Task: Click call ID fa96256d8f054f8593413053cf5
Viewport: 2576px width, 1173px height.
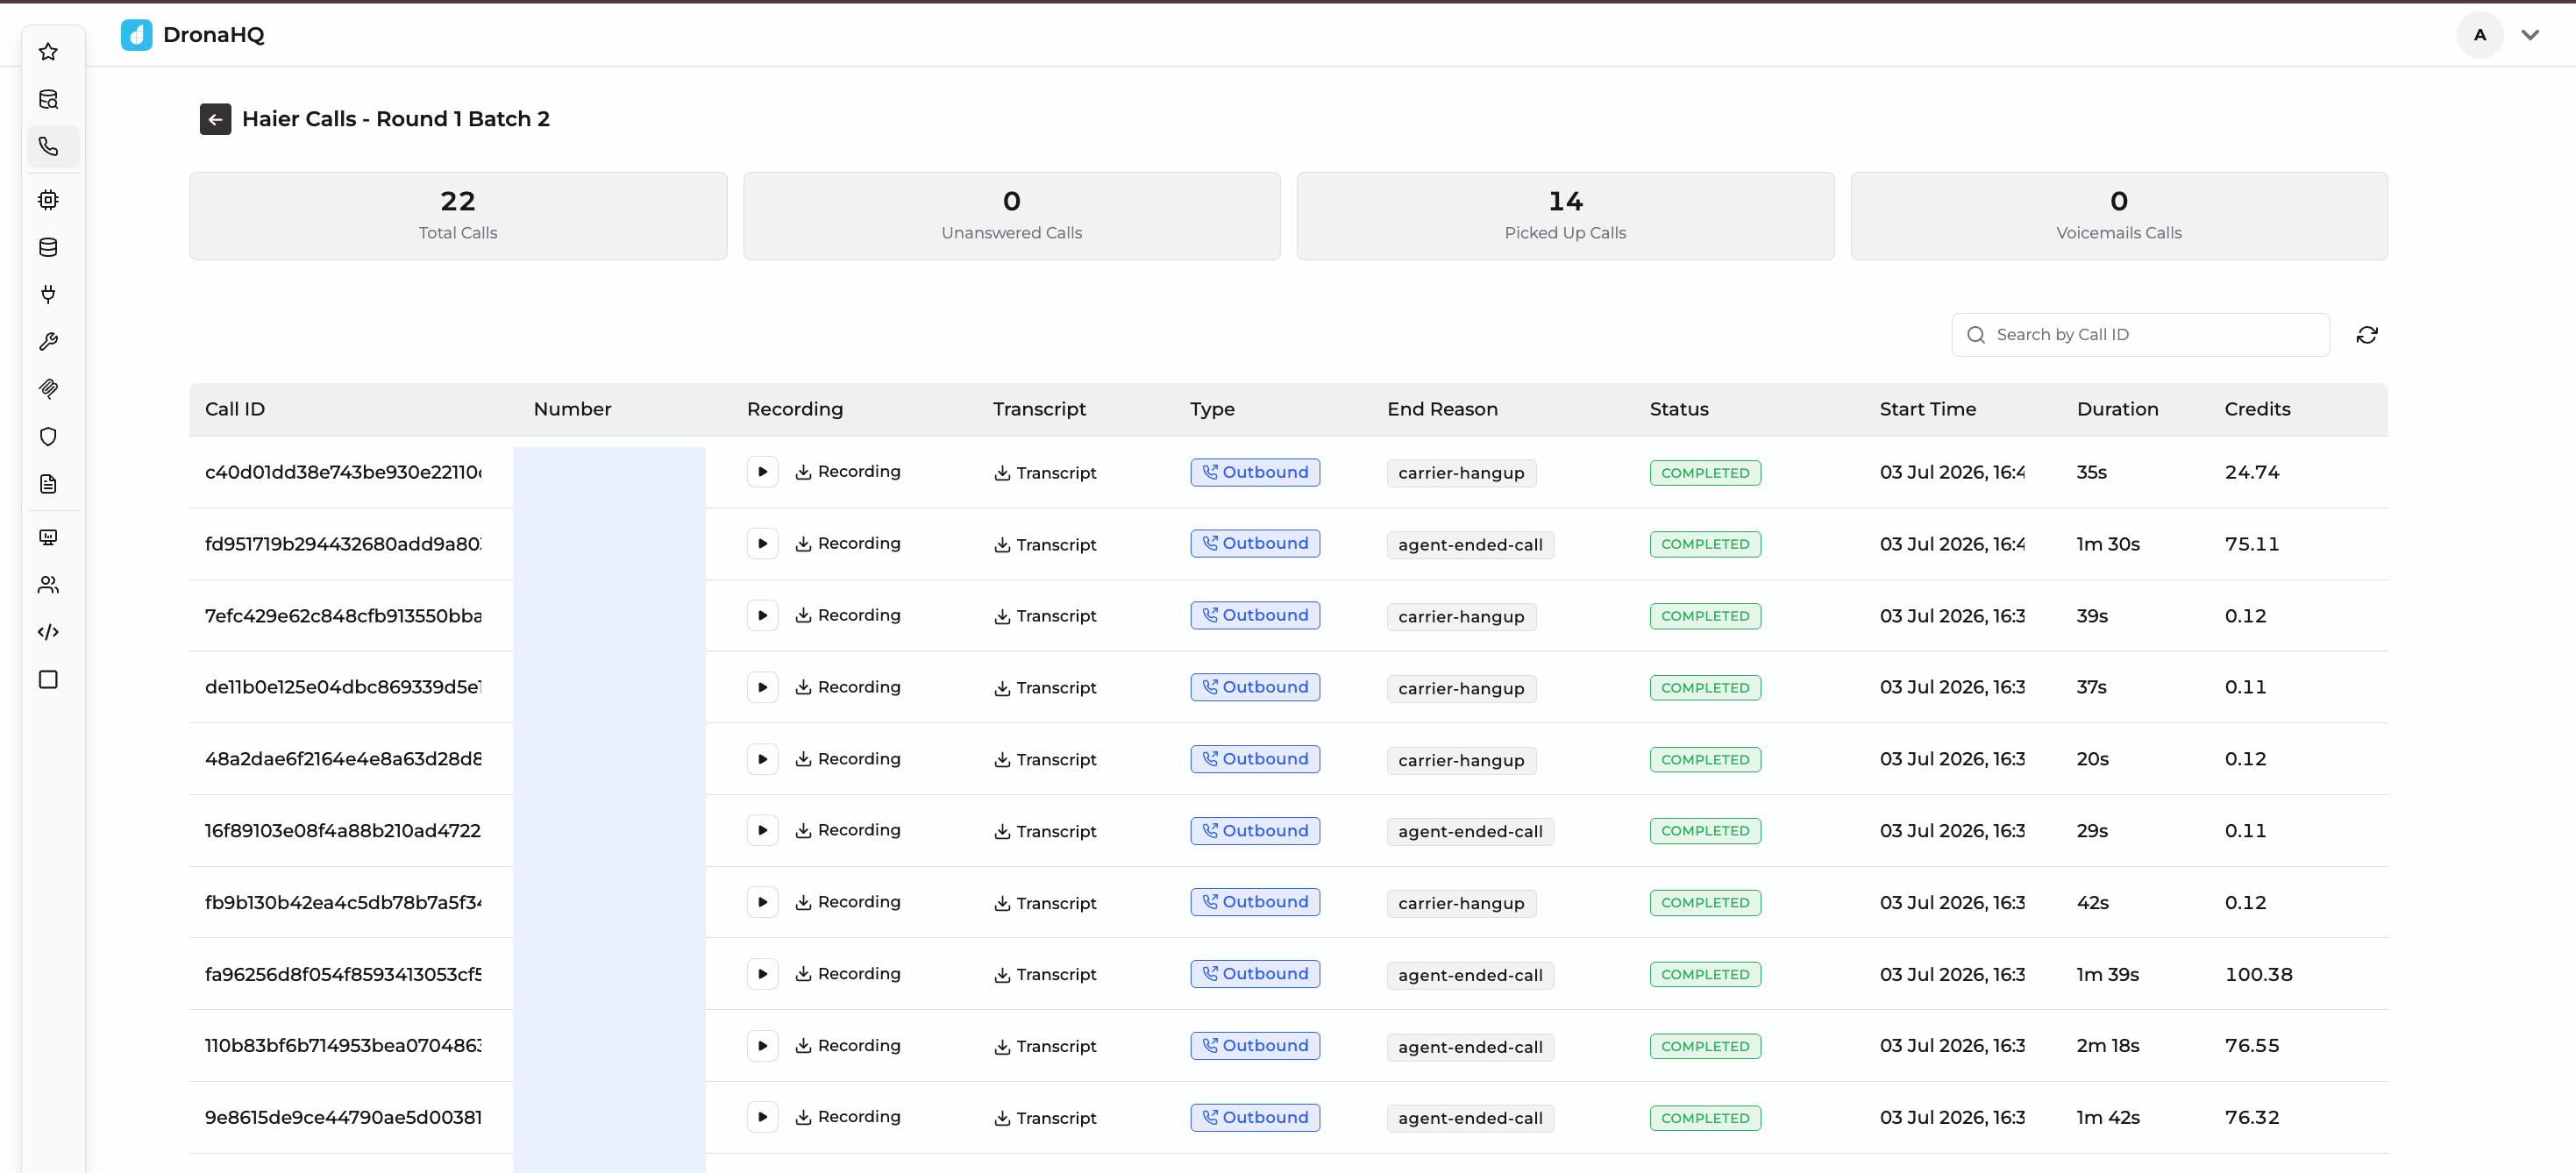Action: click(x=343, y=975)
